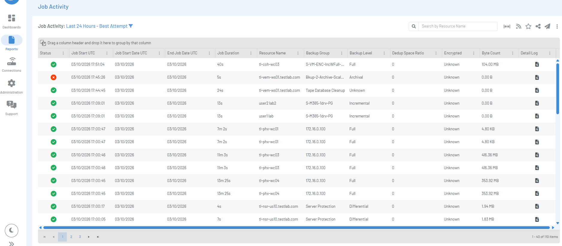Click the Search by Resource Name field

coord(458,26)
